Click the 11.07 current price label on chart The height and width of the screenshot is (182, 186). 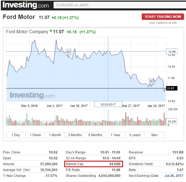(x=171, y=89)
